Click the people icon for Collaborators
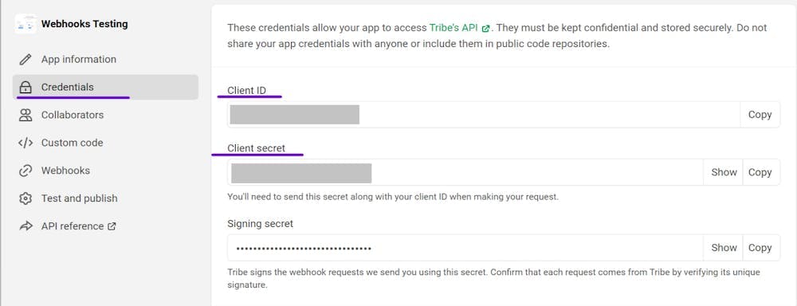The width and height of the screenshot is (797, 306). 25,115
